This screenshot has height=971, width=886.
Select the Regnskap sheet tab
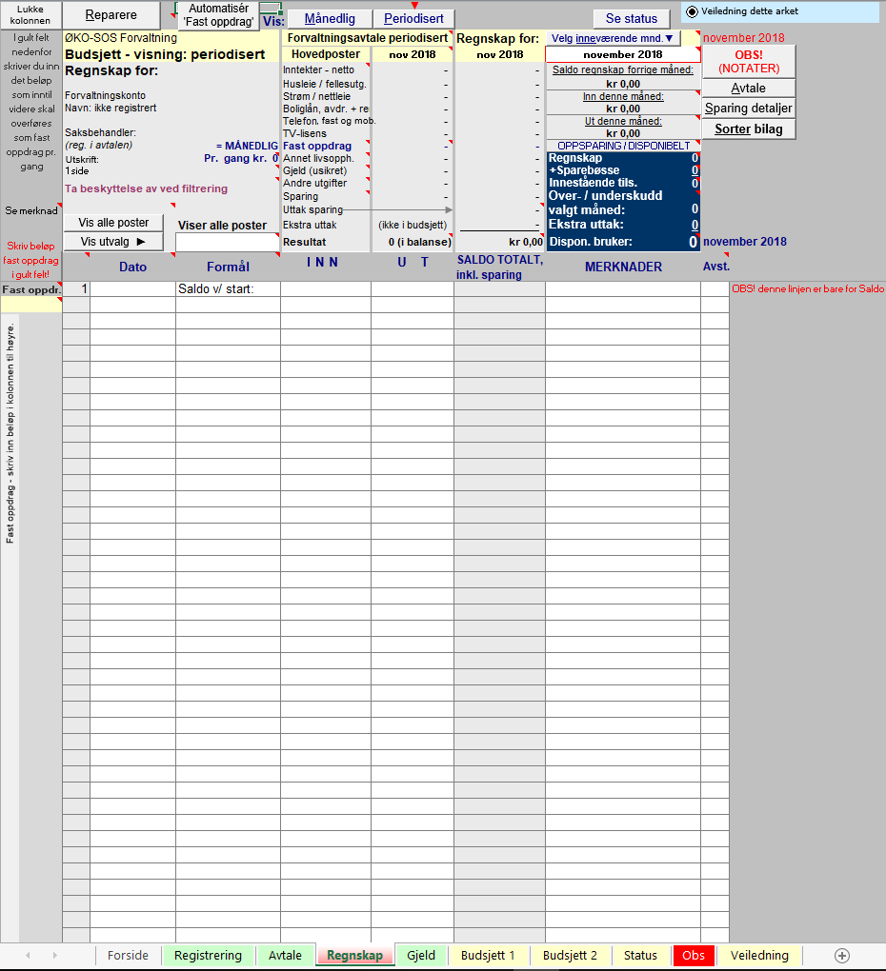click(x=354, y=955)
